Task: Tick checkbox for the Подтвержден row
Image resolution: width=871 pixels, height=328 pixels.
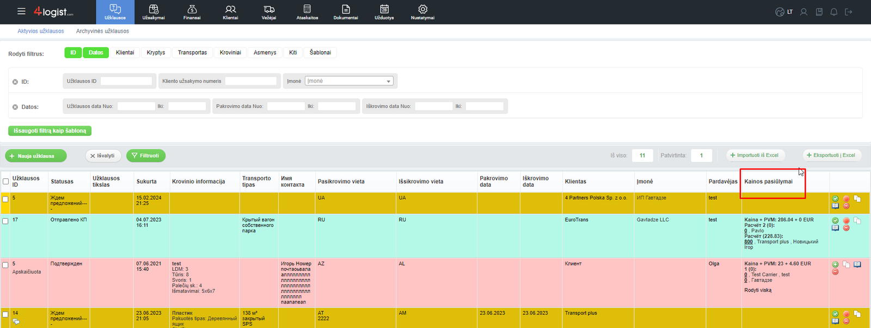Action: point(5,265)
